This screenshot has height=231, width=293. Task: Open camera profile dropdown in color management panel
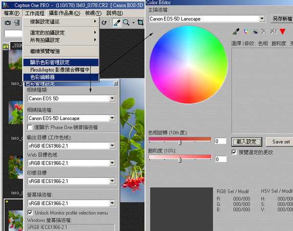click(x=112, y=118)
